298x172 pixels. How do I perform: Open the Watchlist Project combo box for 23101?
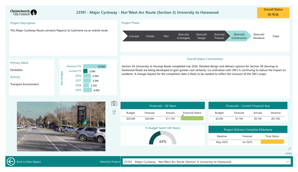click(x=207, y=162)
